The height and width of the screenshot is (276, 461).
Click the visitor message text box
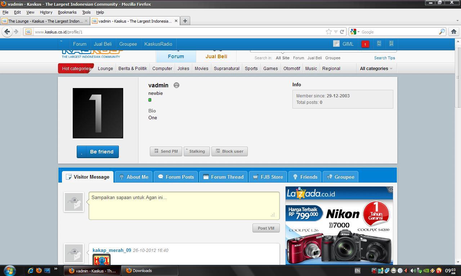pos(184,206)
